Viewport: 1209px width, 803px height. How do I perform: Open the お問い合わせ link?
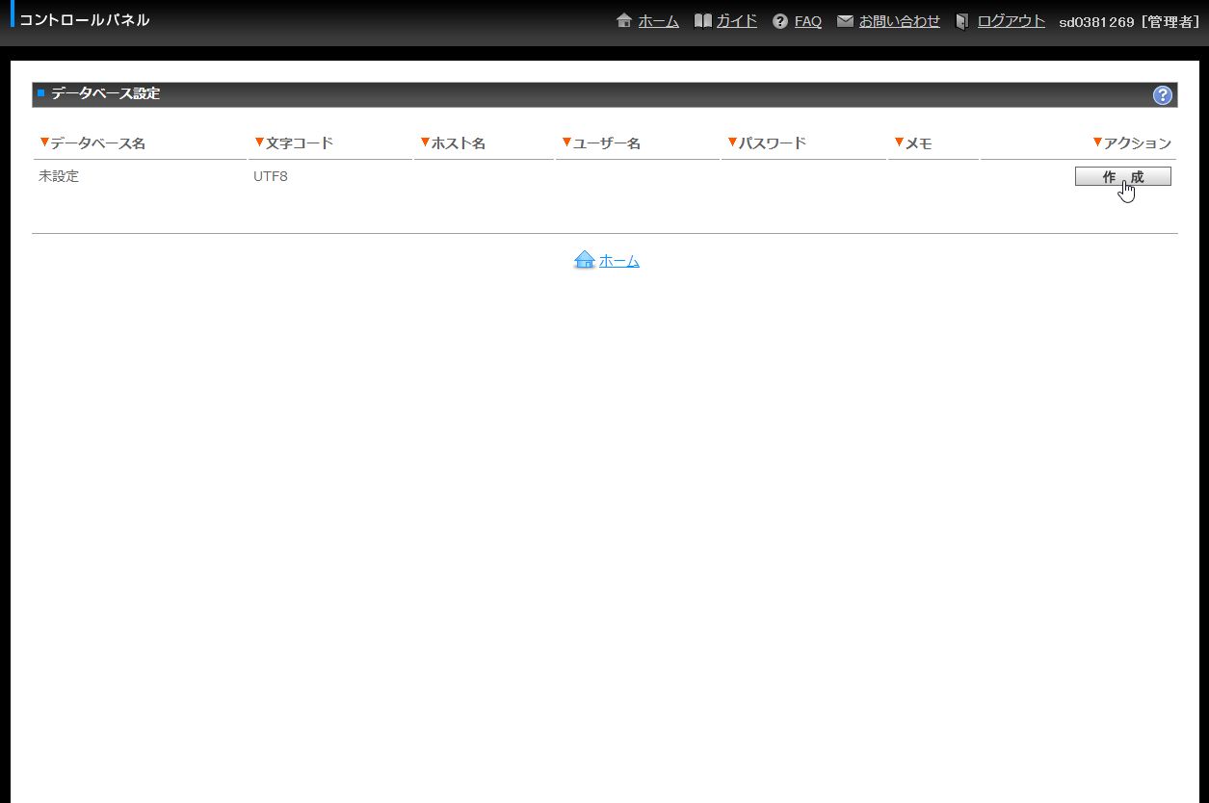900,21
